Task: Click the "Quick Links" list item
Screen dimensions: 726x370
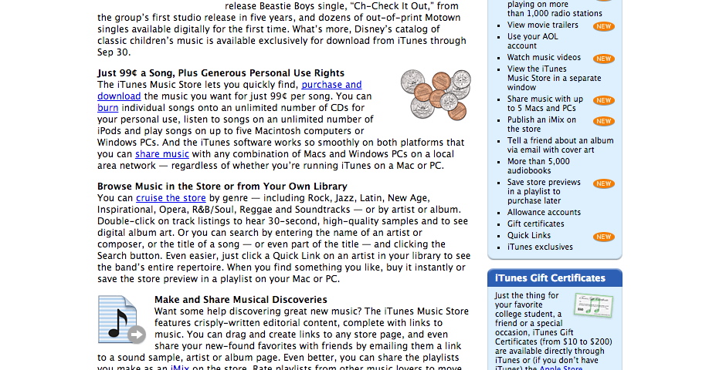Action: 529,235
